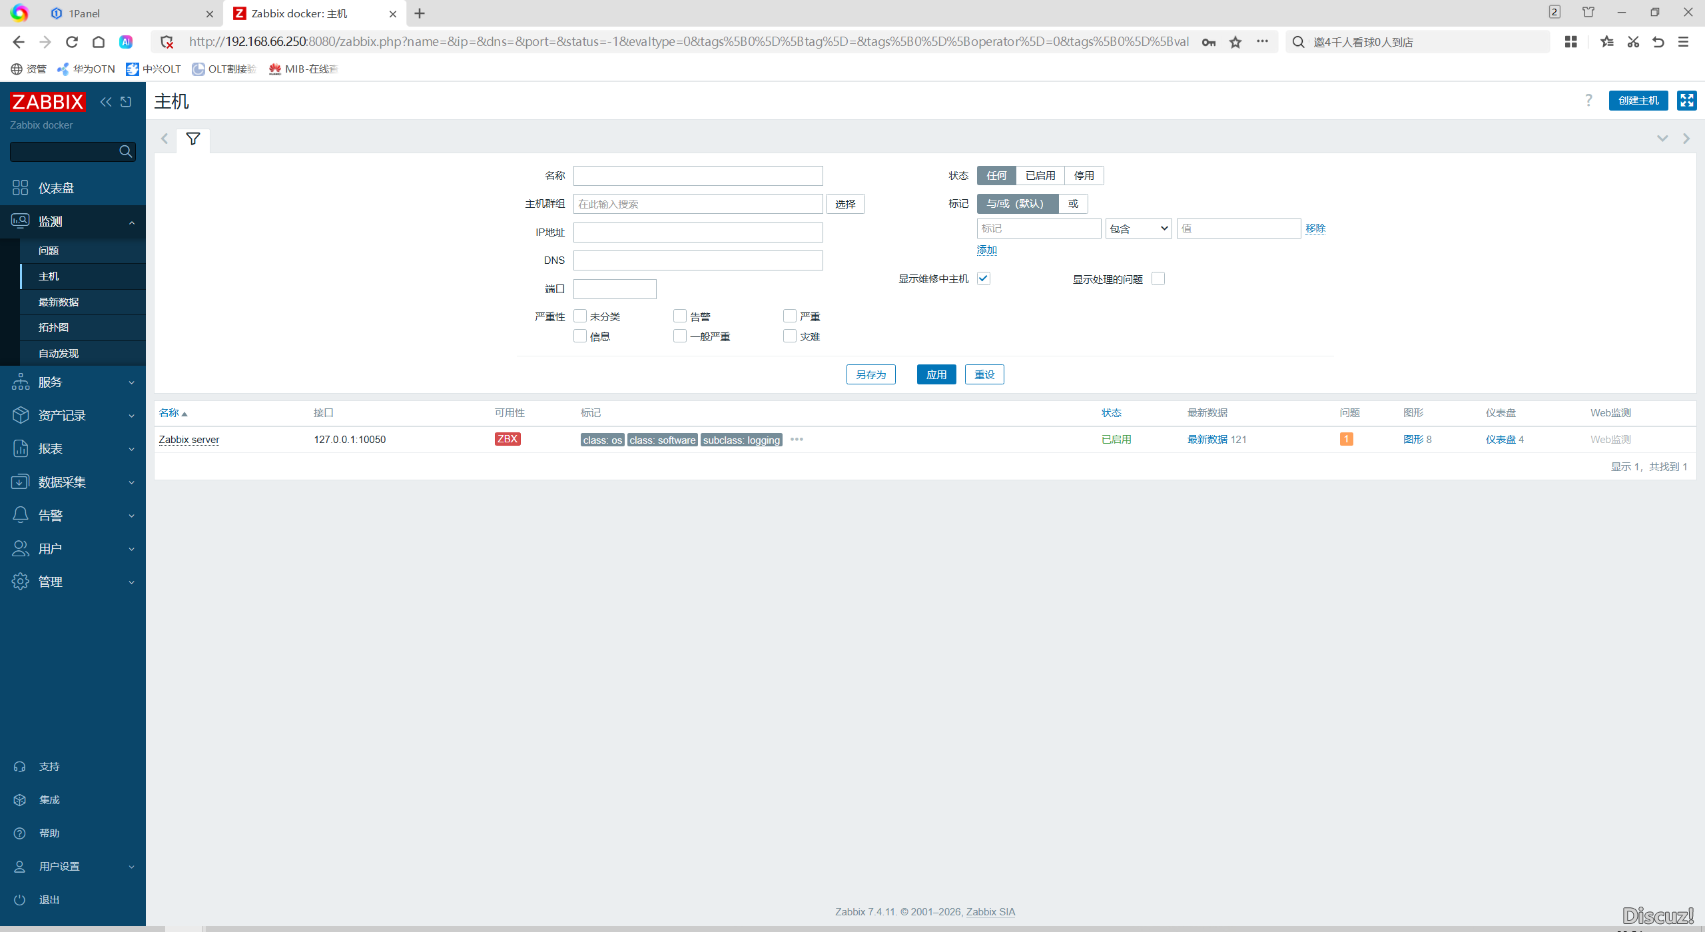Expand the 报表 menu section
Viewport: 1705px width, 932px height.
coord(73,448)
